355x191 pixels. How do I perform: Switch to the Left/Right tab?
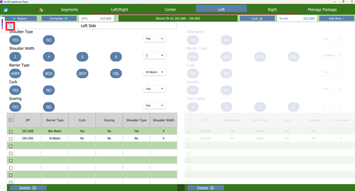(119, 10)
